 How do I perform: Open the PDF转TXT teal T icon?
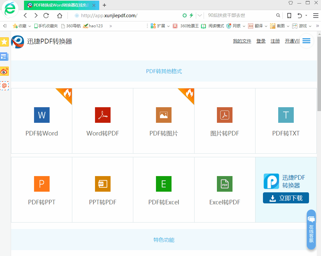coord(286,115)
